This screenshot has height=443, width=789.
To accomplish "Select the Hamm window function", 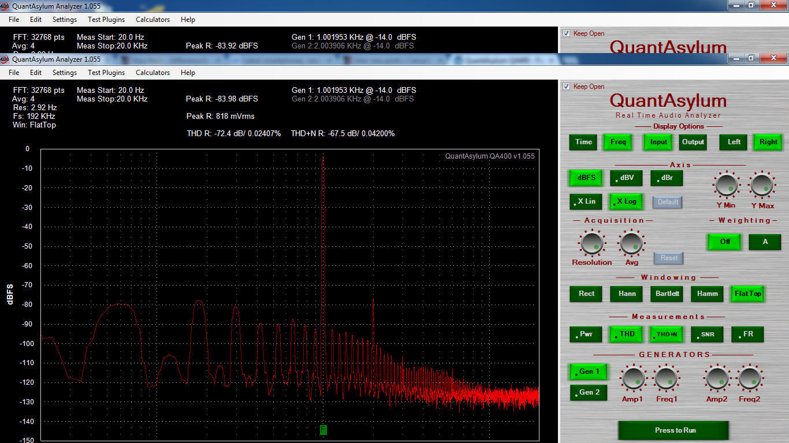I will [x=707, y=294].
